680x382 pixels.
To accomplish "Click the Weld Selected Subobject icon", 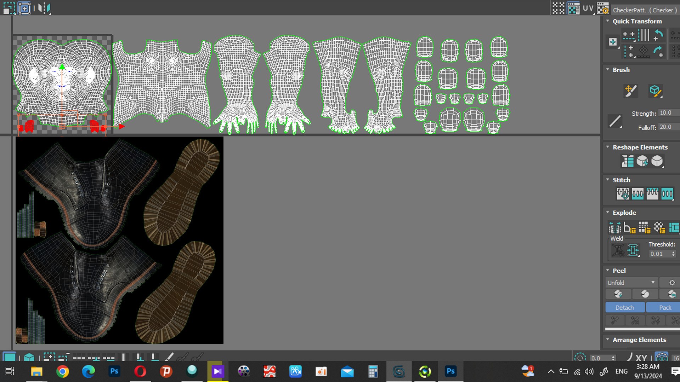I will click(633, 250).
